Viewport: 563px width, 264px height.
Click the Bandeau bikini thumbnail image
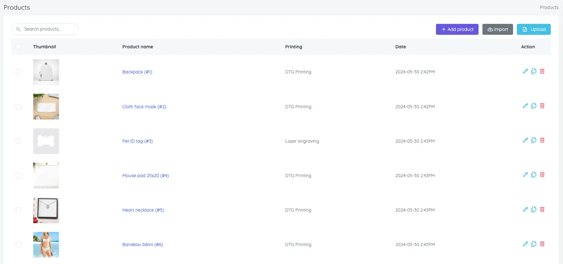[46, 245]
